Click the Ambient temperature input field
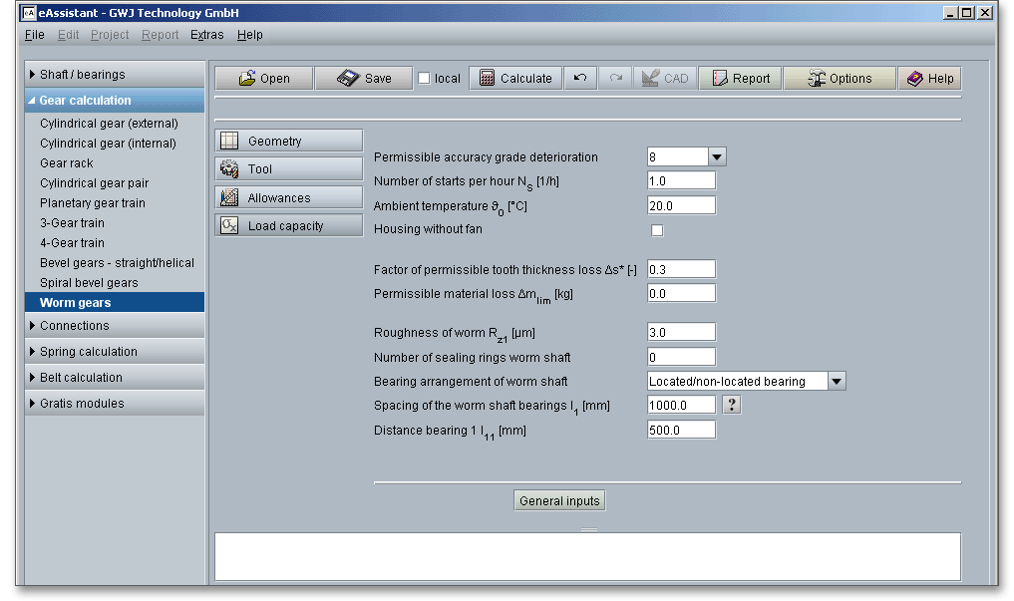 point(681,205)
